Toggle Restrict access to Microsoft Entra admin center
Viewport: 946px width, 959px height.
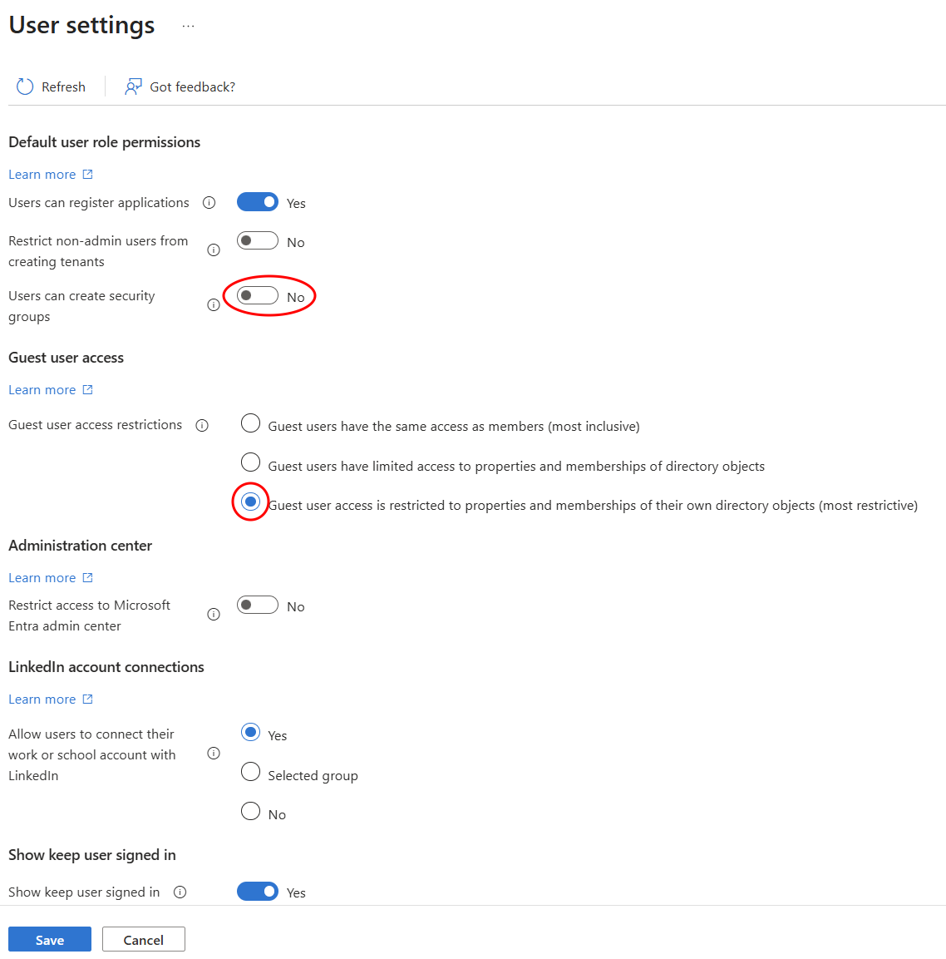coord(258,606)
